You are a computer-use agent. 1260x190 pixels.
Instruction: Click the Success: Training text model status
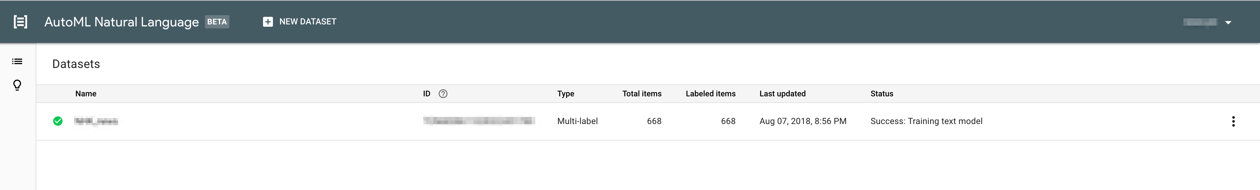point(926,121)
